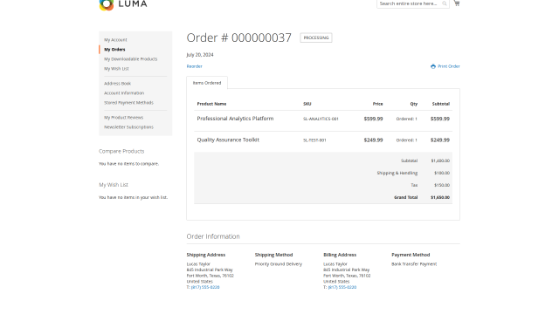Open Newsletter Subscriptions link
The image size is (559, 314).
pyautogui.click(x=128, y=127)
